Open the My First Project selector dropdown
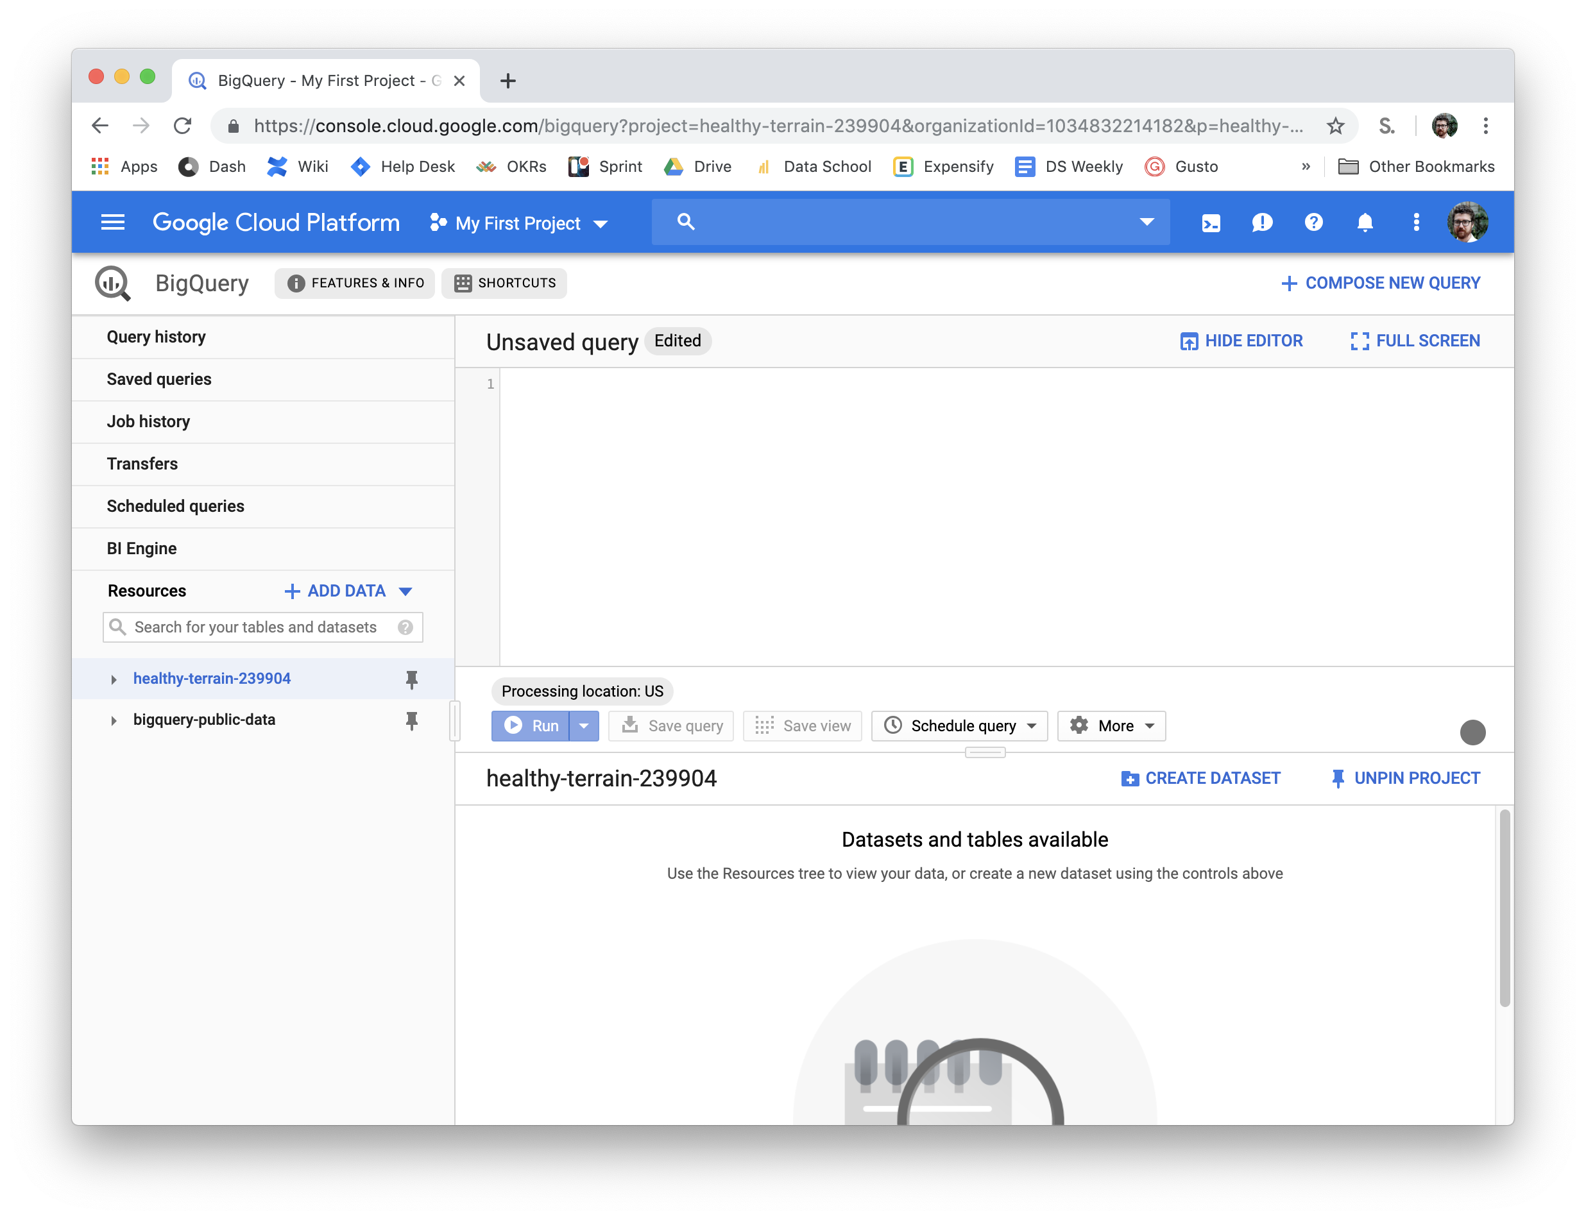Viewport: 1586px width, 1220px height. (x=518, y=224)
